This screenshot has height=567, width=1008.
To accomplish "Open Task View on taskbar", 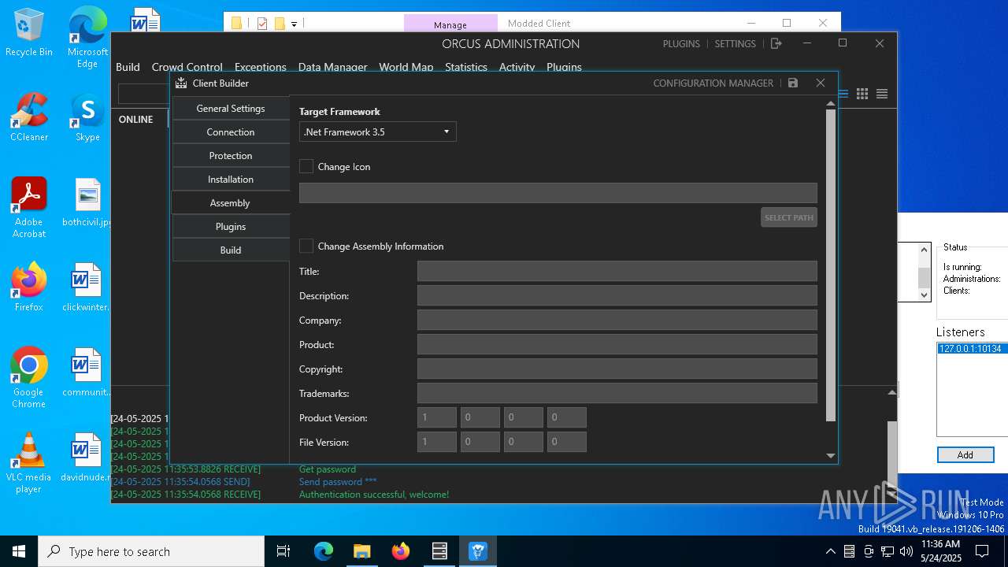I will pos(284,551).
